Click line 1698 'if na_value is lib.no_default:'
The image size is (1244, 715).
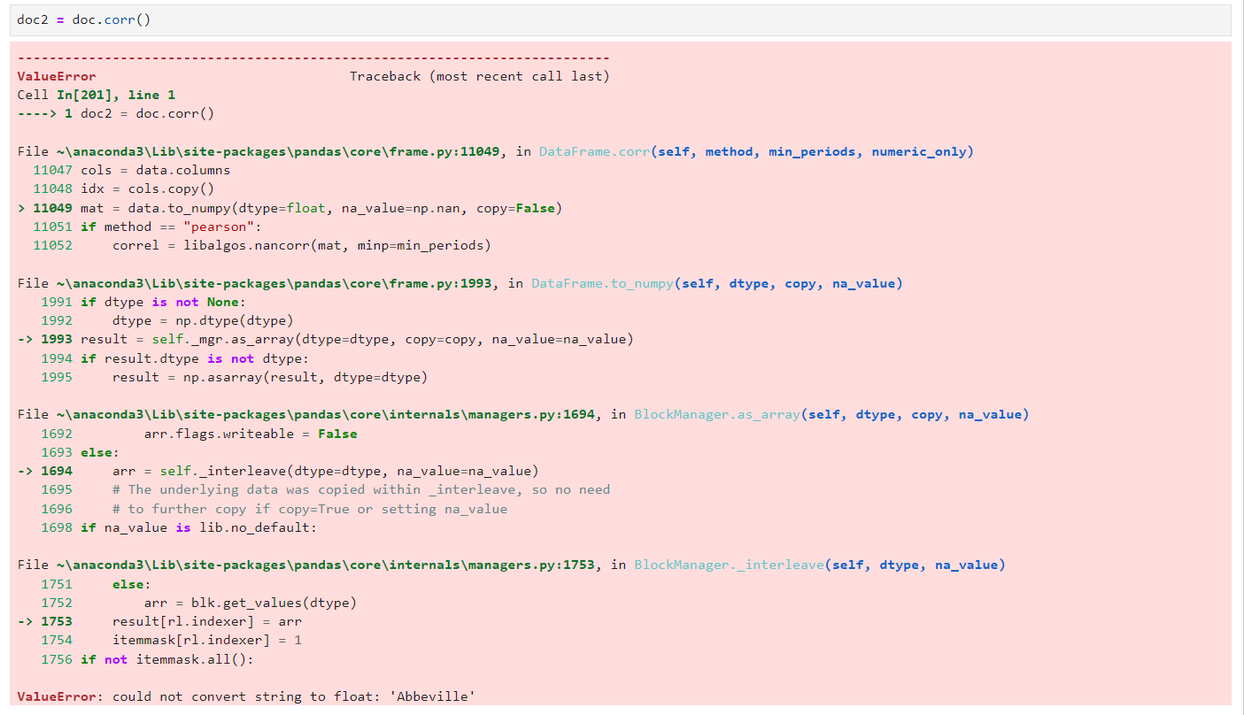(179, 527)
